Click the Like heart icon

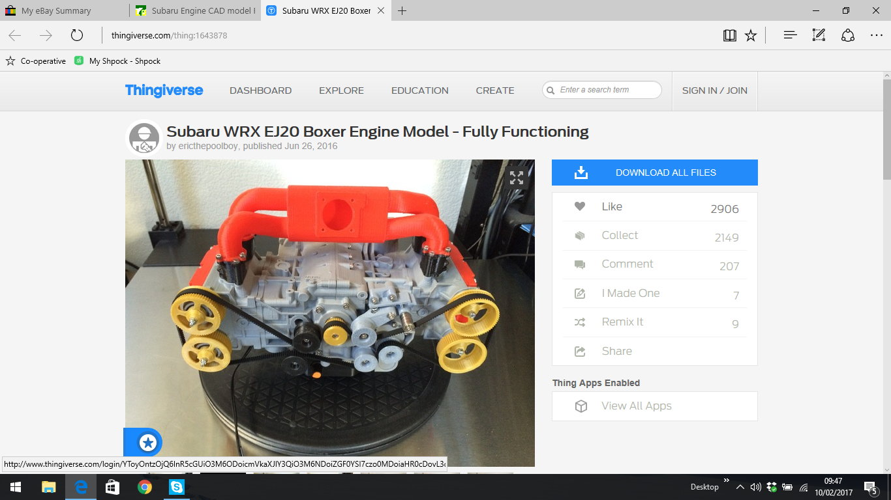pos(579,206)
